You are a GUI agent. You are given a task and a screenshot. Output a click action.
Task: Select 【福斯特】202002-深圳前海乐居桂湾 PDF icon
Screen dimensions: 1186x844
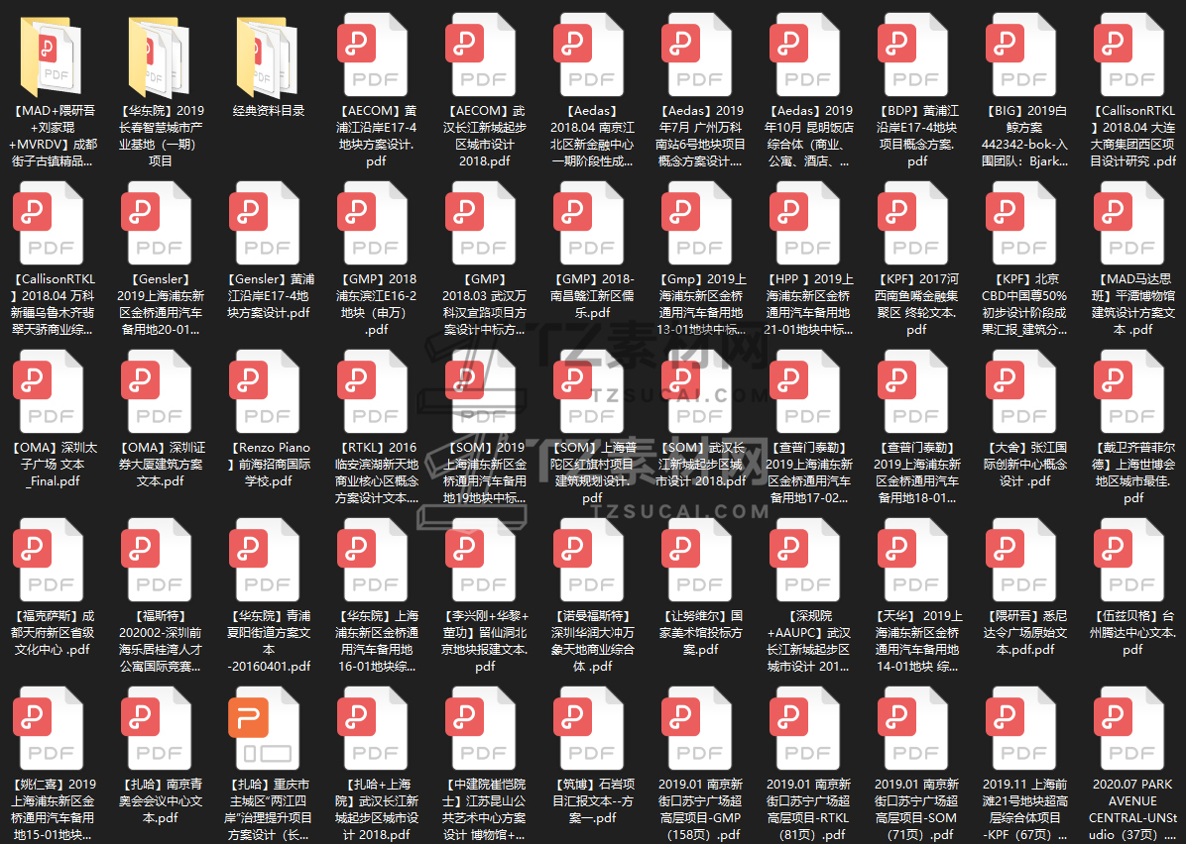click(156, 561)
